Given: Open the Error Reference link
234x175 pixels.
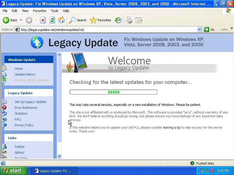Looking at the screenshot, I should pyautogui.click(x=26, y=108).
